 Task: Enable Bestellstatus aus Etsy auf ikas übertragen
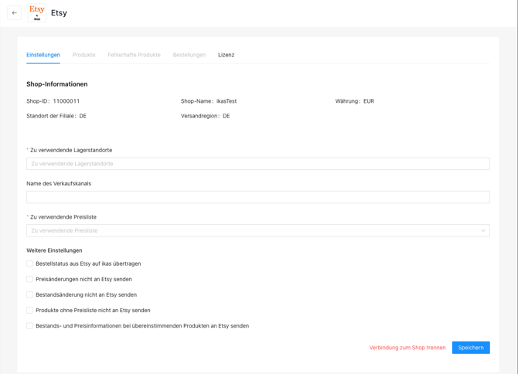point(29,263)
